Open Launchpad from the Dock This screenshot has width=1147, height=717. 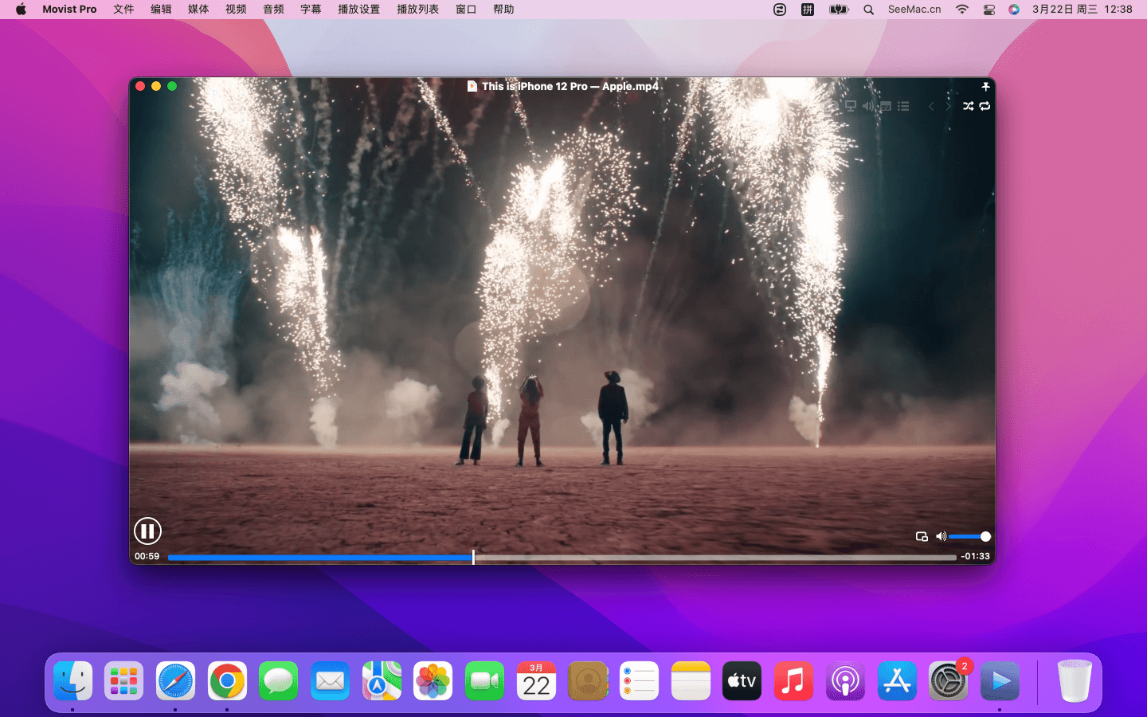pyautogui.click(x=123, y=681)
